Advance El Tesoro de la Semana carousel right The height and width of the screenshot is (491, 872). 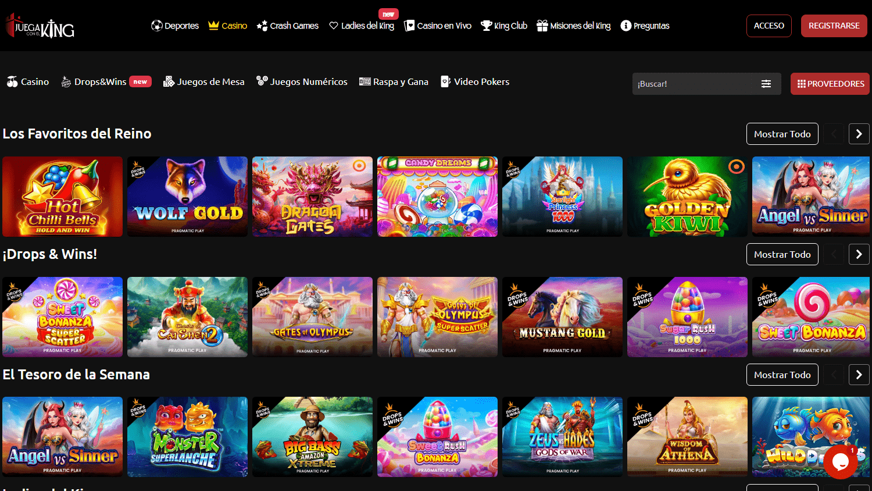pyautogui.click(x=859, y=375)
